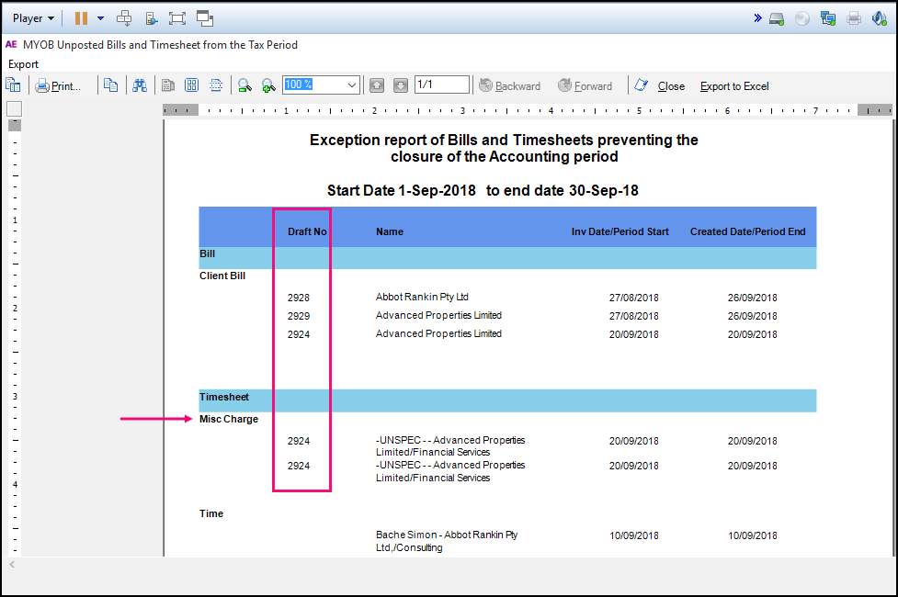Click inside the page number field showing 1/1
Viewport: 898px width, 597px height.
pyautogui.click(x=441, y=84)
